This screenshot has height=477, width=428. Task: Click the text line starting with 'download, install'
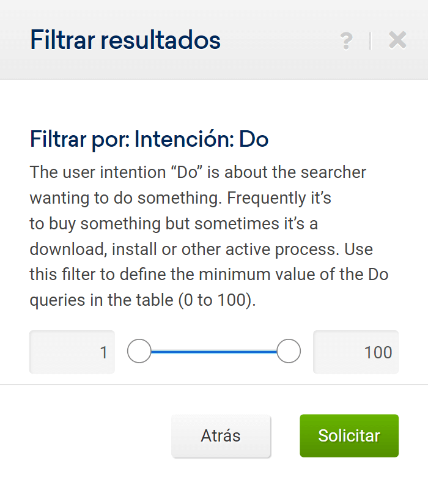point(201,250)
